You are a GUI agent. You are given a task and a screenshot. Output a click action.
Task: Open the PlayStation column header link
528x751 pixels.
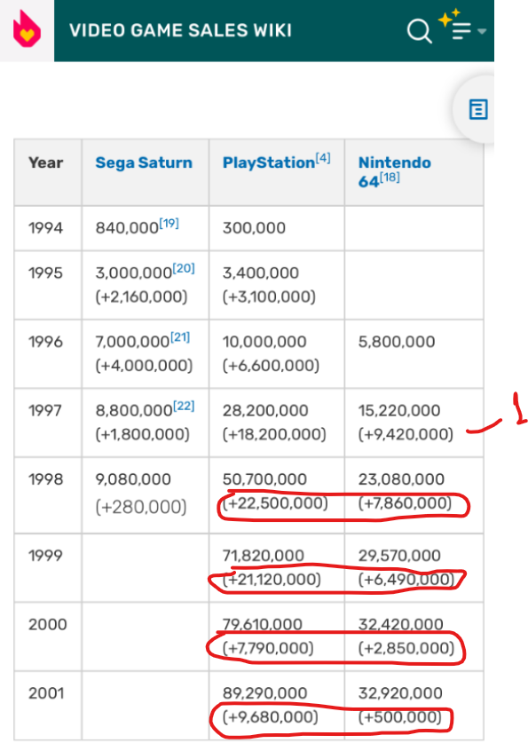click(x=269, y=162)
